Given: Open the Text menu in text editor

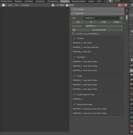Looking at the screenshot, I should click(x=16, y=5).
